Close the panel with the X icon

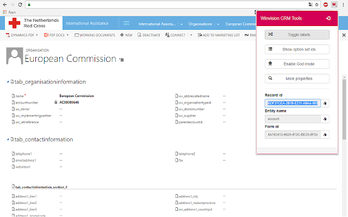344,35
